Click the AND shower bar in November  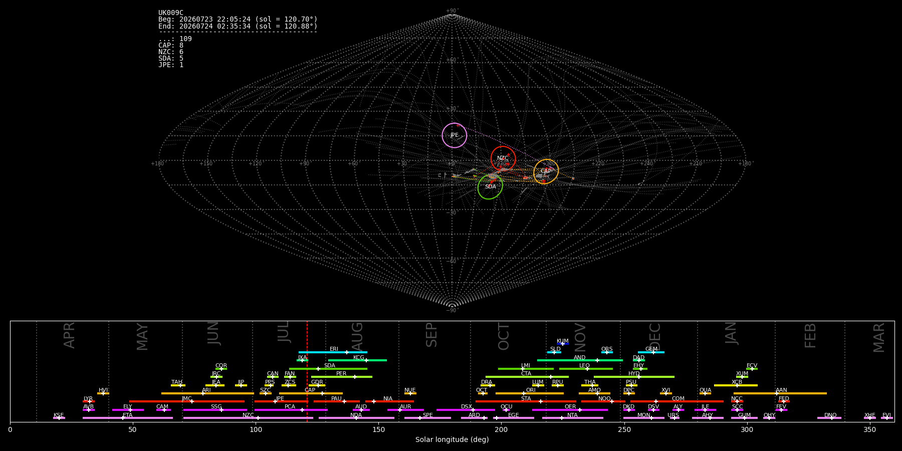pyautogui.click(x=580, y=360)
